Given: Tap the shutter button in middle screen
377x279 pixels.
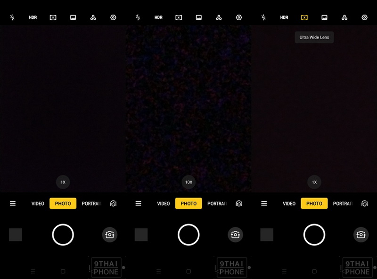Looking at the screenshot, I should pyautogui.click(x=189, y=235).
